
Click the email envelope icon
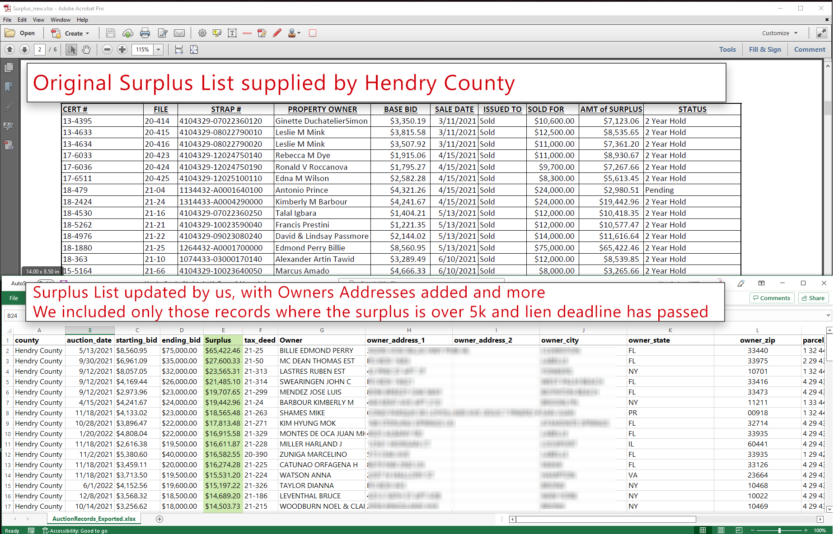[179, 33]
